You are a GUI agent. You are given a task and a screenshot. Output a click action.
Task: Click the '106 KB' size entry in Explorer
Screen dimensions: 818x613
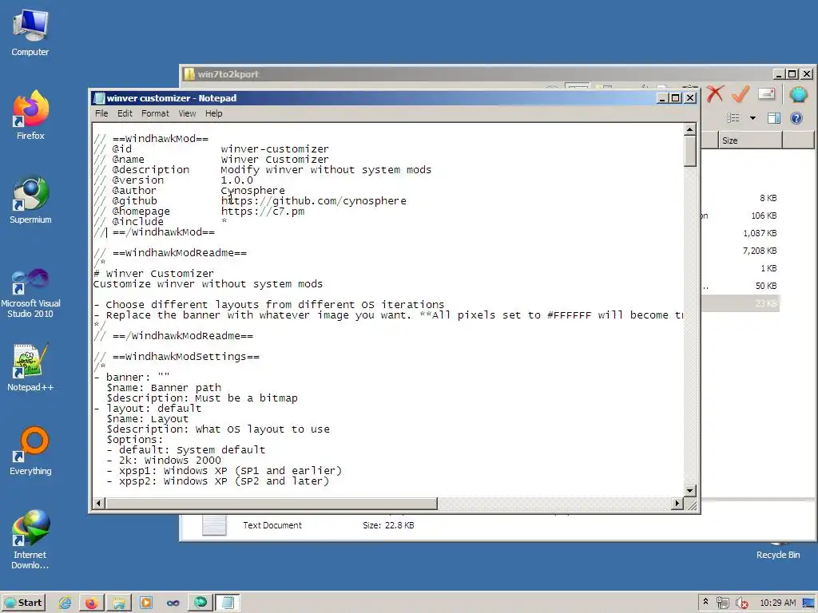(764, 216)
